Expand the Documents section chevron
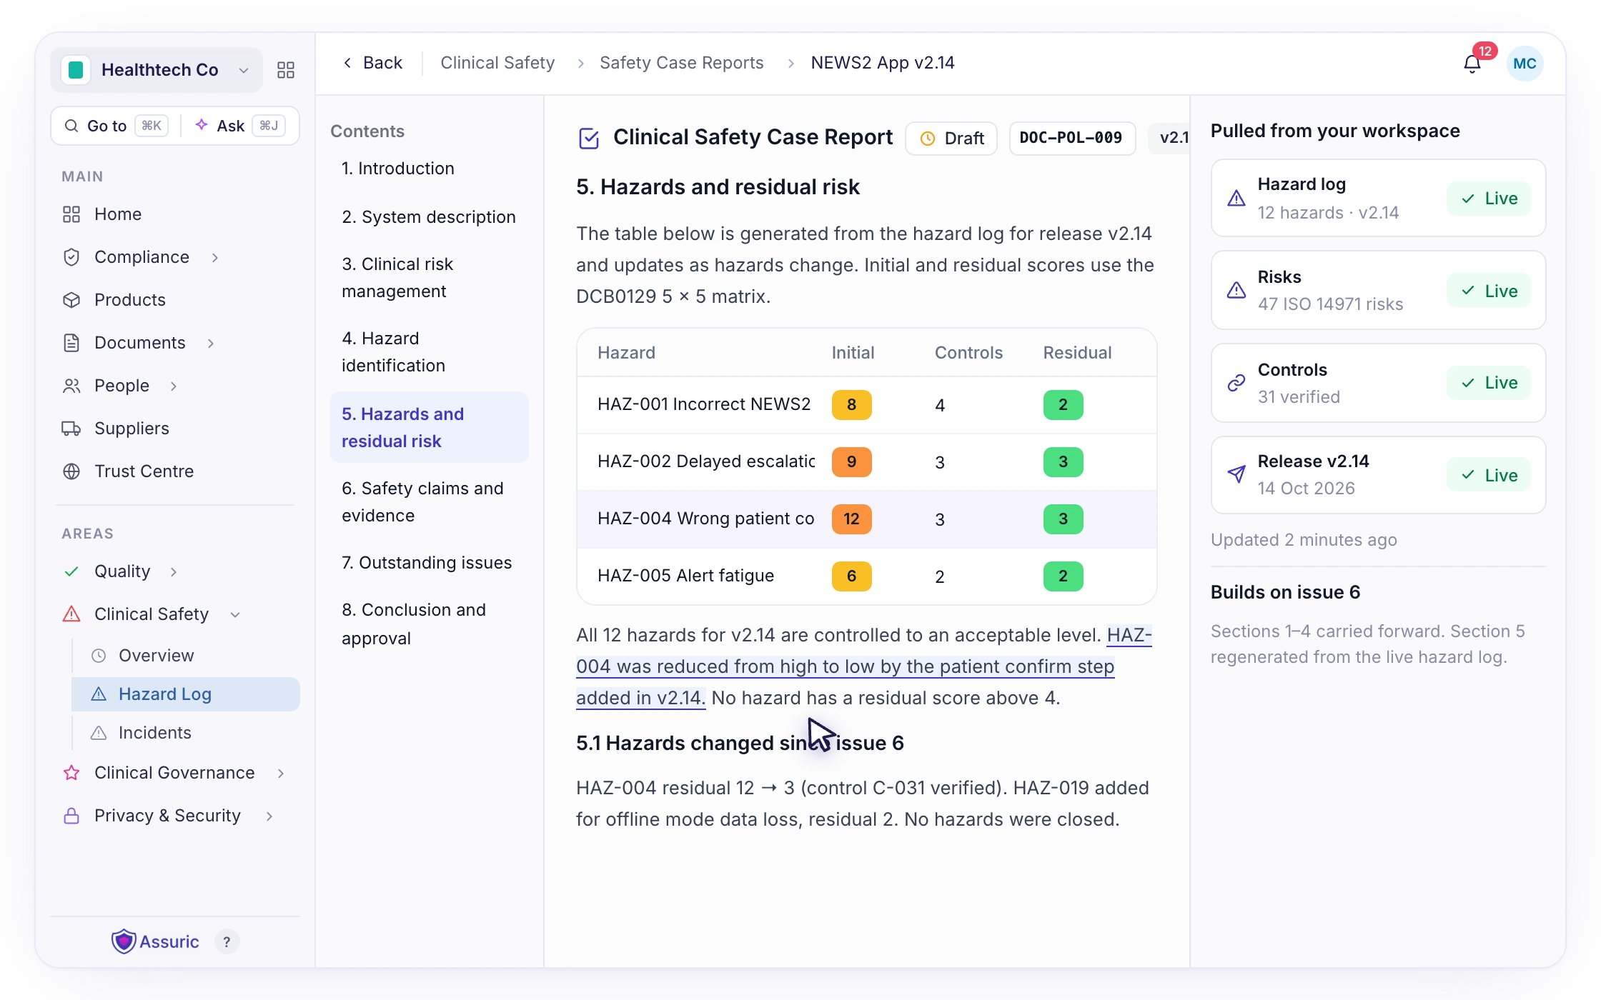Image resolution: width=1601 pixels, height=1000 pixels. click(x=211, y=343)
